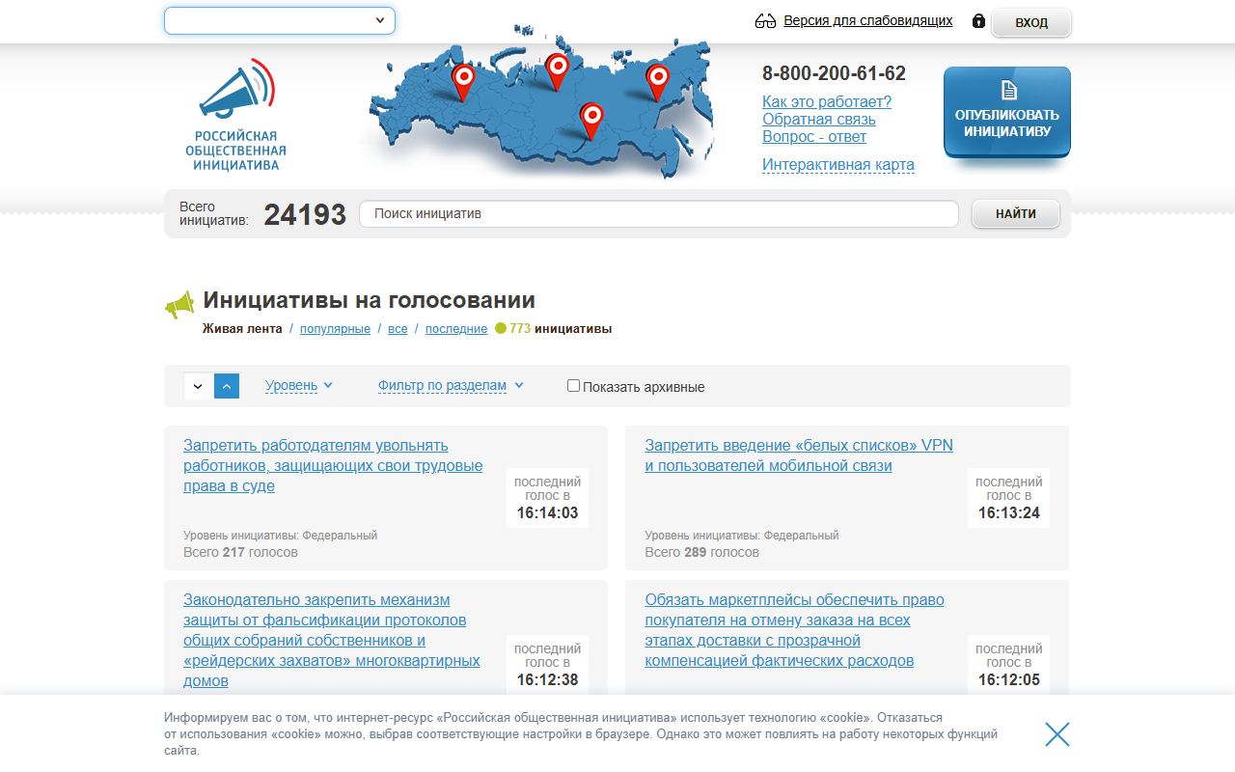Select Живая лента tab
This screenshot has width=1235, height=772.
[242, 329]
